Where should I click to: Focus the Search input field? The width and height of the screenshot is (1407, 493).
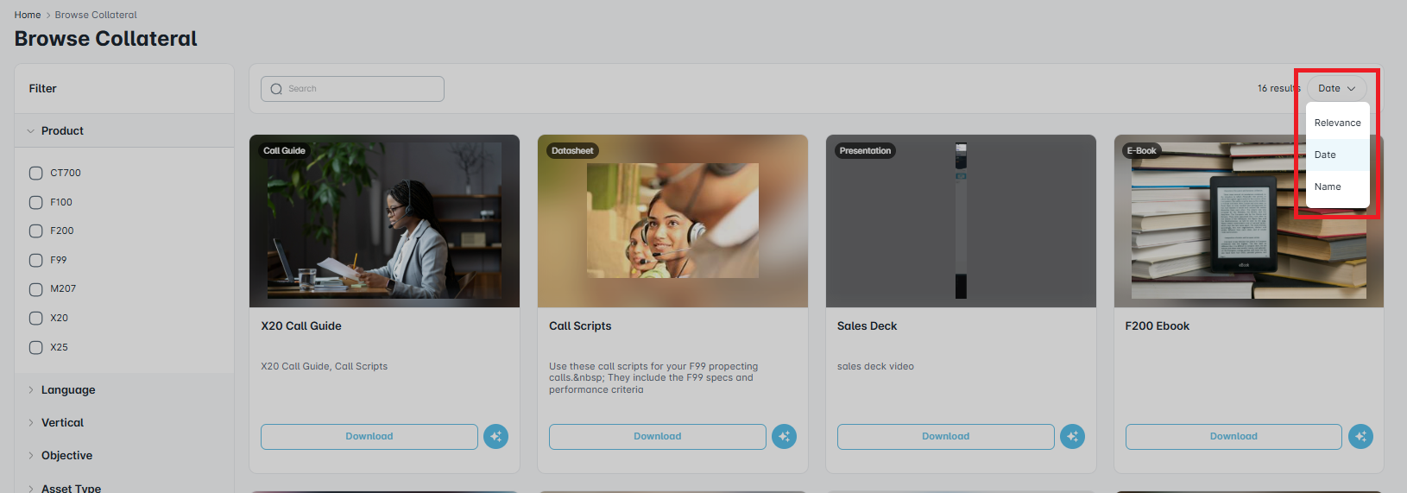point(352,89)
